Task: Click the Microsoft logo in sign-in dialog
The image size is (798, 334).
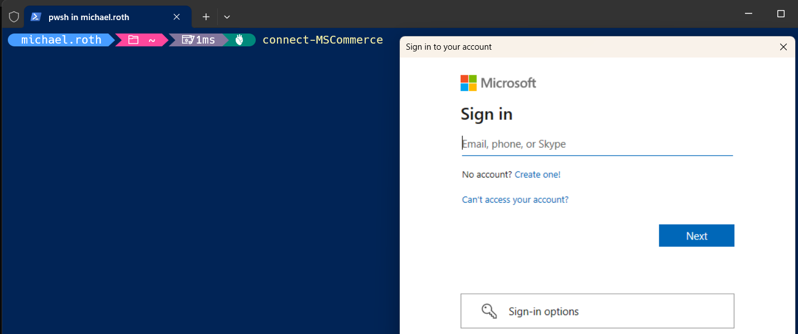Action: tap(498, 83)
